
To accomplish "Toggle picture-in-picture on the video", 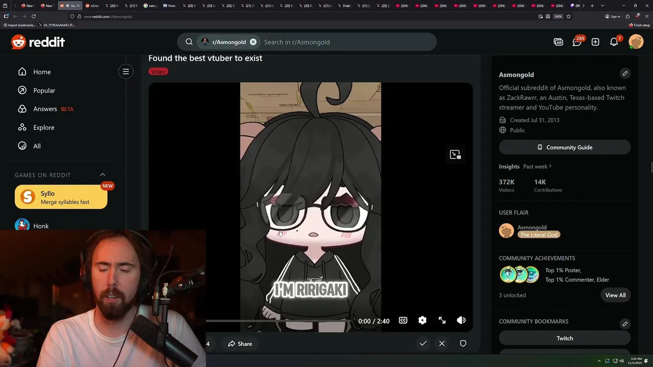I will pos(455,154).
